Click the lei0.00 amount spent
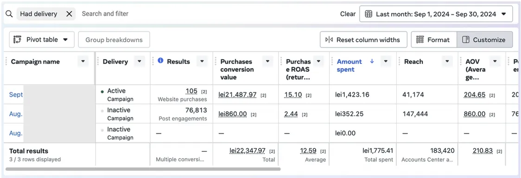Screen dimensions: 521x178 pyautogui.click(x=345, y=133)
